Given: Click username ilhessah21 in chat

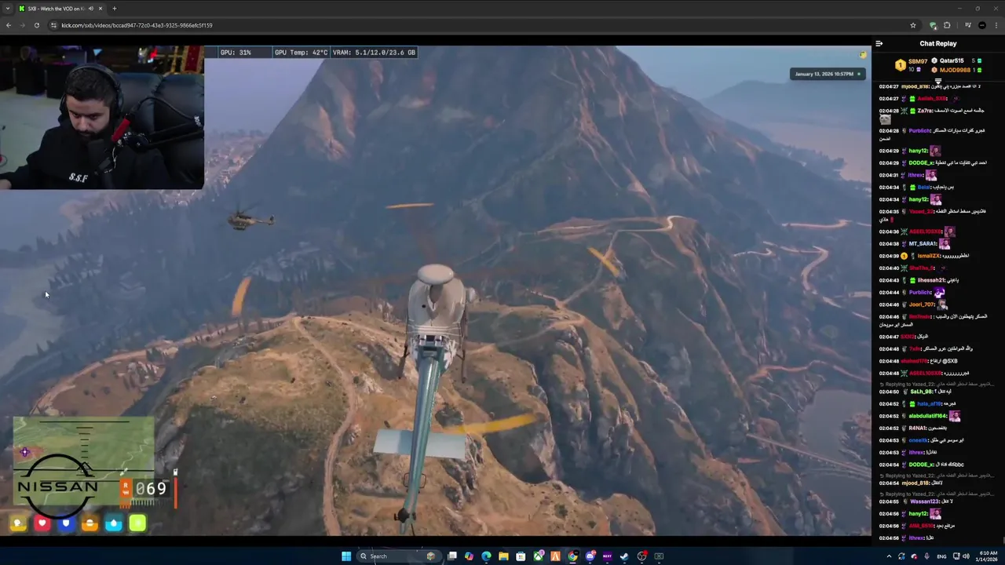Looking at the screenshot, I should (930, 280).
